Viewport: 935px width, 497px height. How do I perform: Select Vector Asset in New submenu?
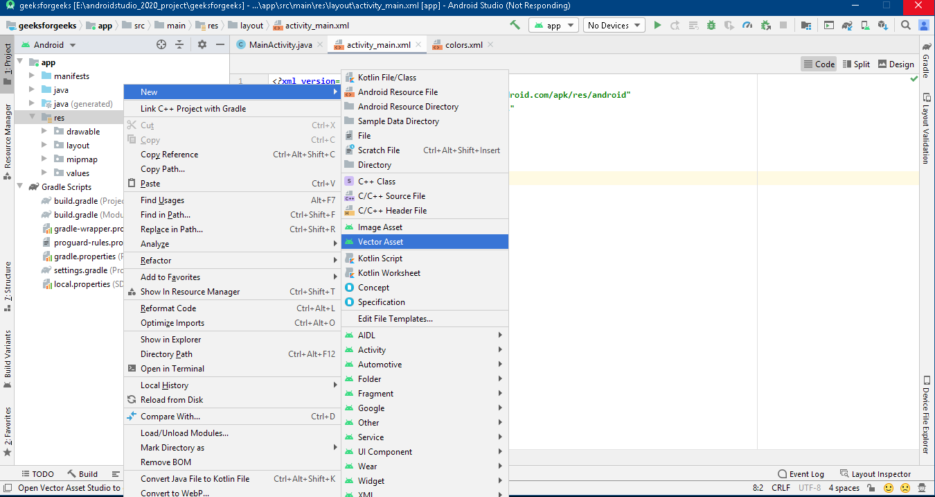coord(425,242)
